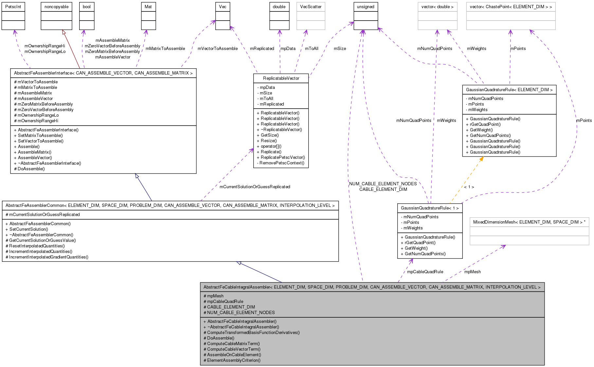The image size is (594, 367).
Task: Click the mpCableQuadRule edge label
Action: coord(425,272)
